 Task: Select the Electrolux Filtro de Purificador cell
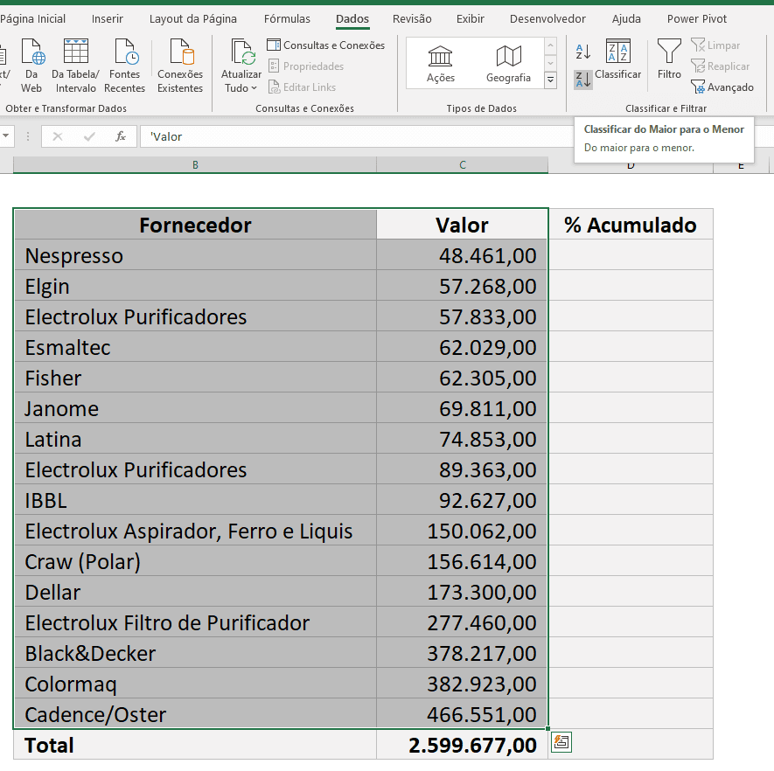[196, 622]
